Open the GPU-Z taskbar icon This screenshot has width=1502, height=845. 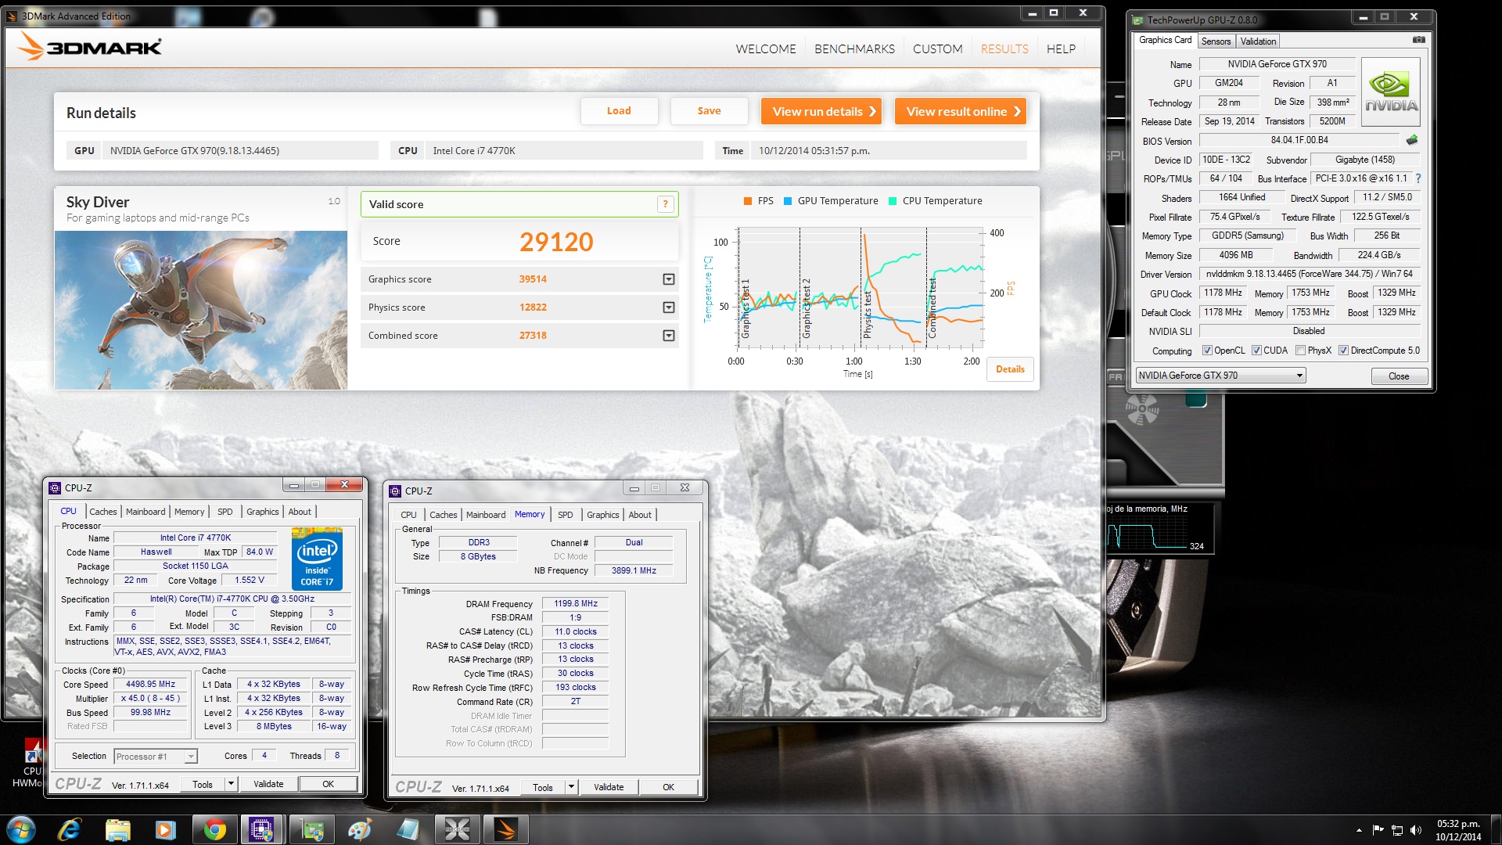pyautogui.click(x=313, y=829)
